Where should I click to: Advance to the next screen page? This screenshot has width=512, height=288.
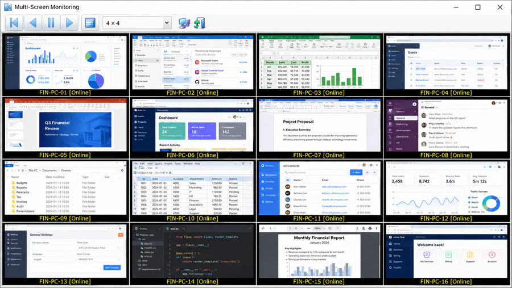point(69,23)
